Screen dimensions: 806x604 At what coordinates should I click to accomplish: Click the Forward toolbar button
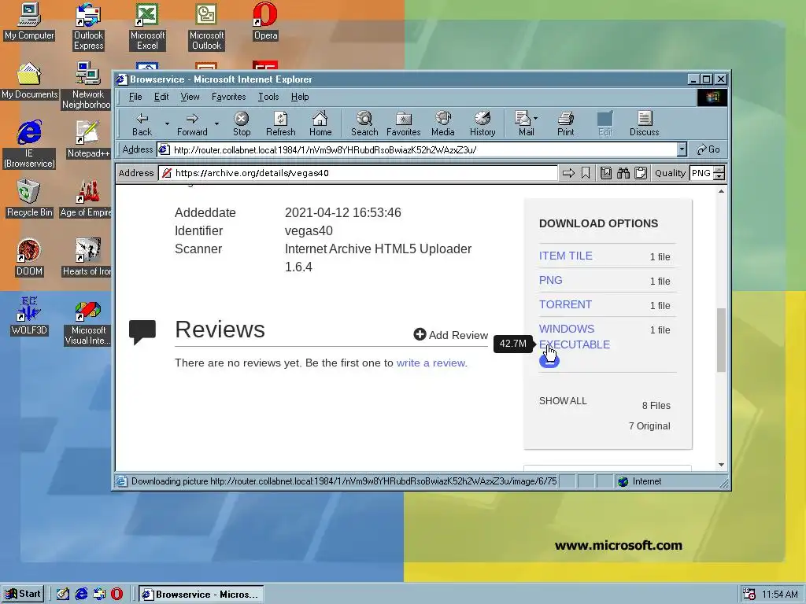(x=192, y=123)
